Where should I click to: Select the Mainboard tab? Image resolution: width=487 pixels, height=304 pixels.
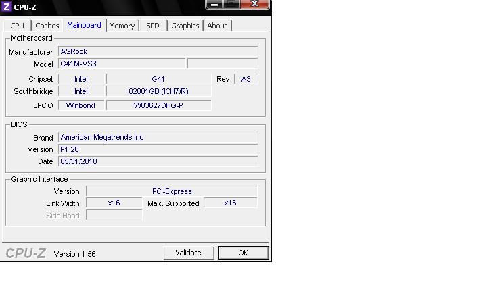[84, 25]
